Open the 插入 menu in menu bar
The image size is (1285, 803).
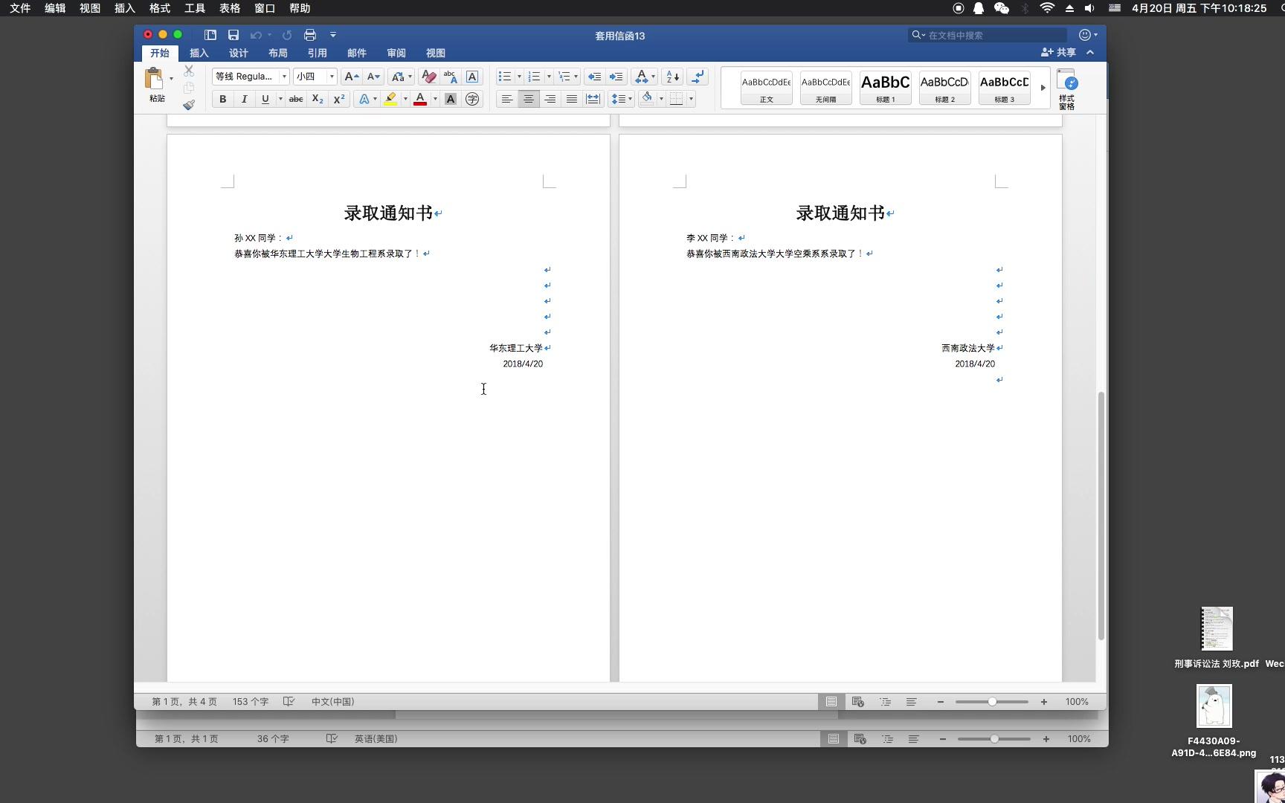coord(123,8)
